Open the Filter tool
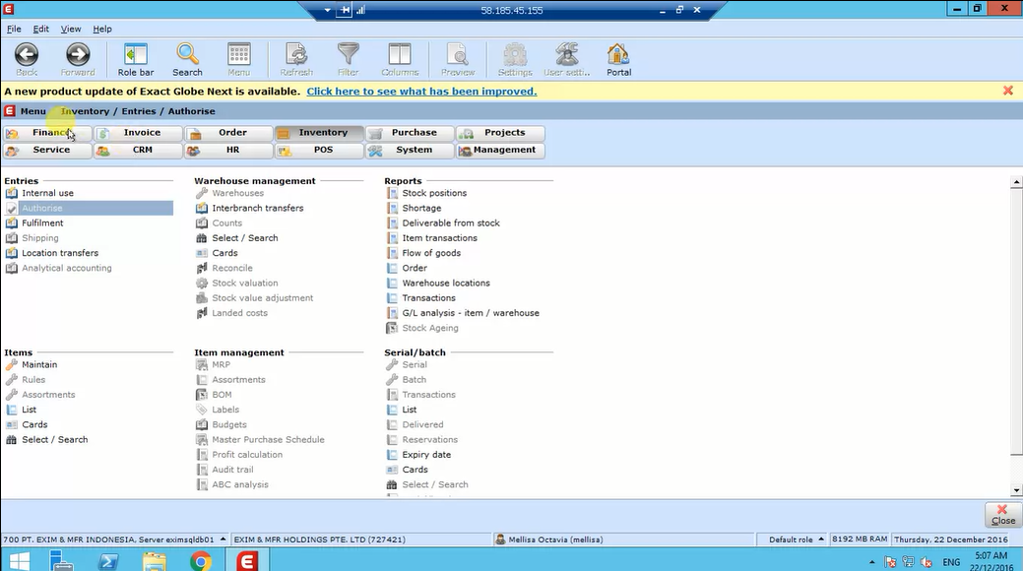 pos(348,58)
